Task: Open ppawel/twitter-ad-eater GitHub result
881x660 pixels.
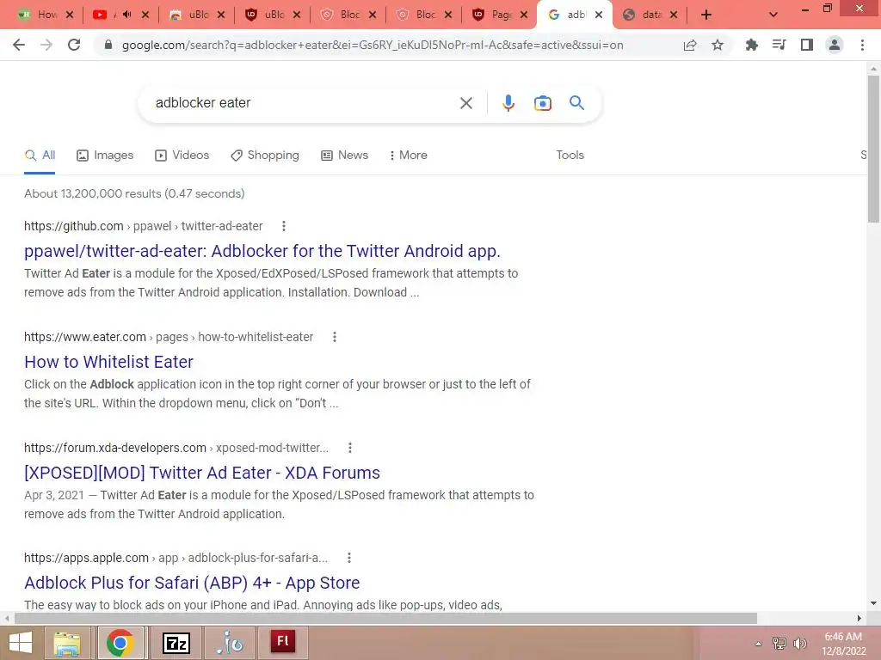Action: (262, 251)
